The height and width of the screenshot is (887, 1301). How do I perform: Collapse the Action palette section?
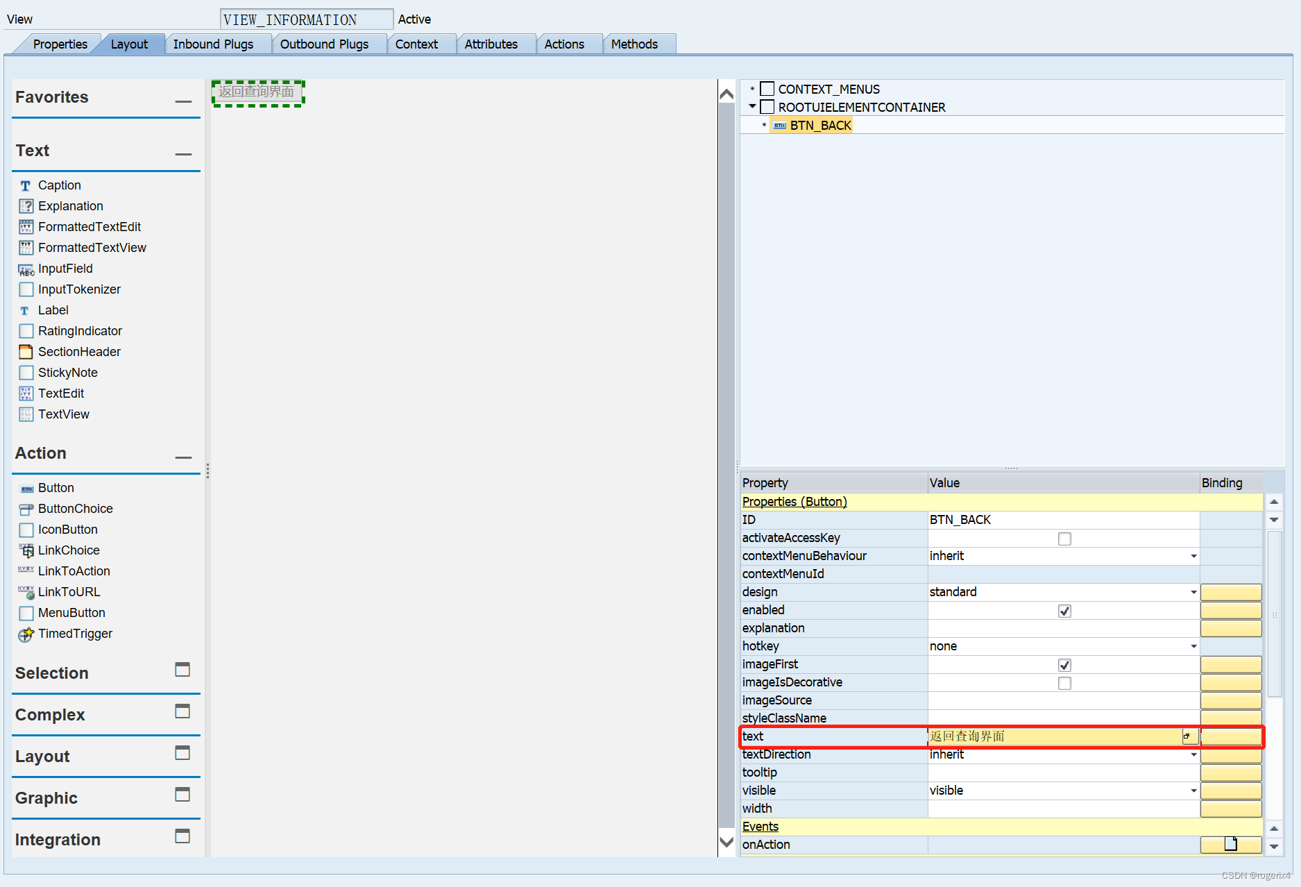[x=183, y=457]
